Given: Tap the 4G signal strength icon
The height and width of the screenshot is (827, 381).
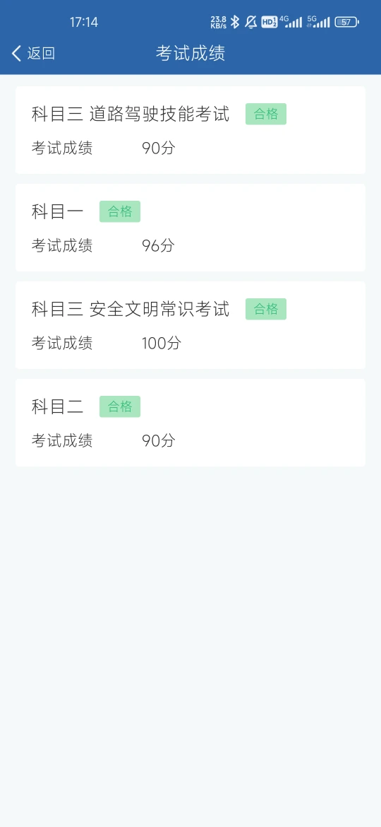Looking at the screenshot, I should coord(291,22).
